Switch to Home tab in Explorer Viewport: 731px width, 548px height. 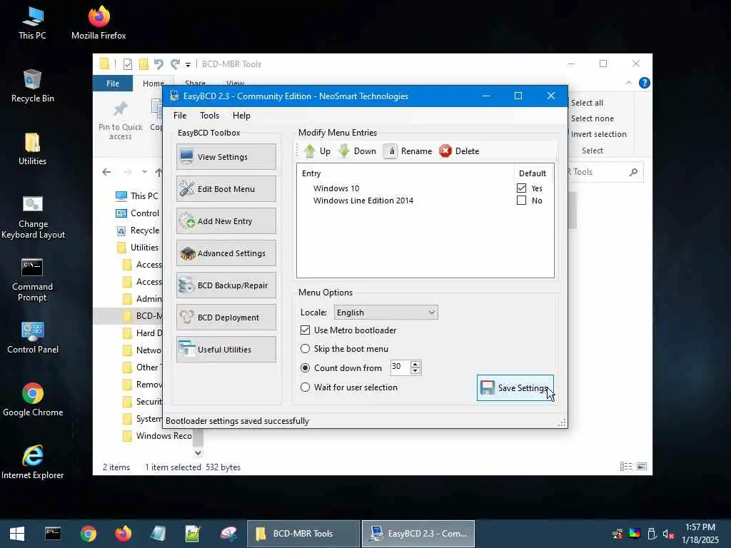coord(153,83)
